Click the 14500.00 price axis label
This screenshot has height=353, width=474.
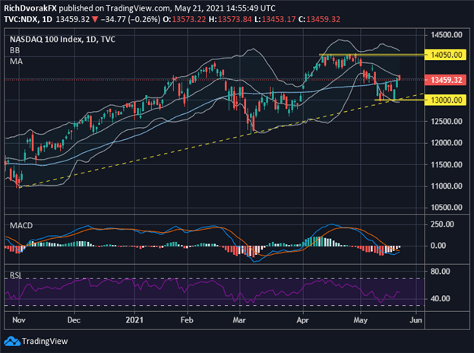click(447, 35)
